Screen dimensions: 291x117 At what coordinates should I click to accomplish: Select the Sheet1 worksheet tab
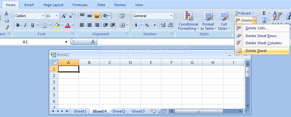point(80,111)
